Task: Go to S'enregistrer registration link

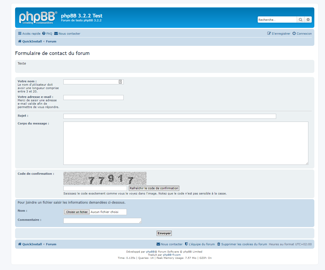Action: [279, 34]
